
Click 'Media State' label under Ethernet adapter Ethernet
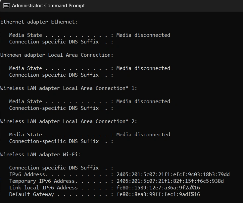[x=25, y=35]
